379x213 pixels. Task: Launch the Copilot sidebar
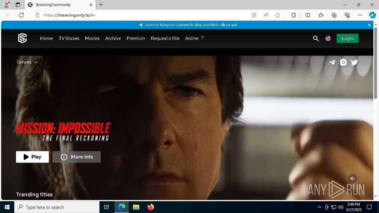tap(372, 15)
